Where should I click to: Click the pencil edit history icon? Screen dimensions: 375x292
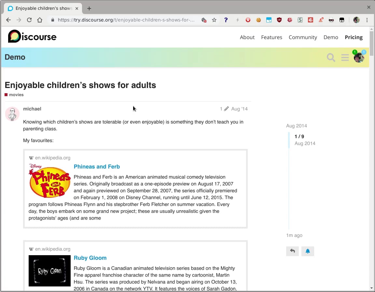pos(226,109)
